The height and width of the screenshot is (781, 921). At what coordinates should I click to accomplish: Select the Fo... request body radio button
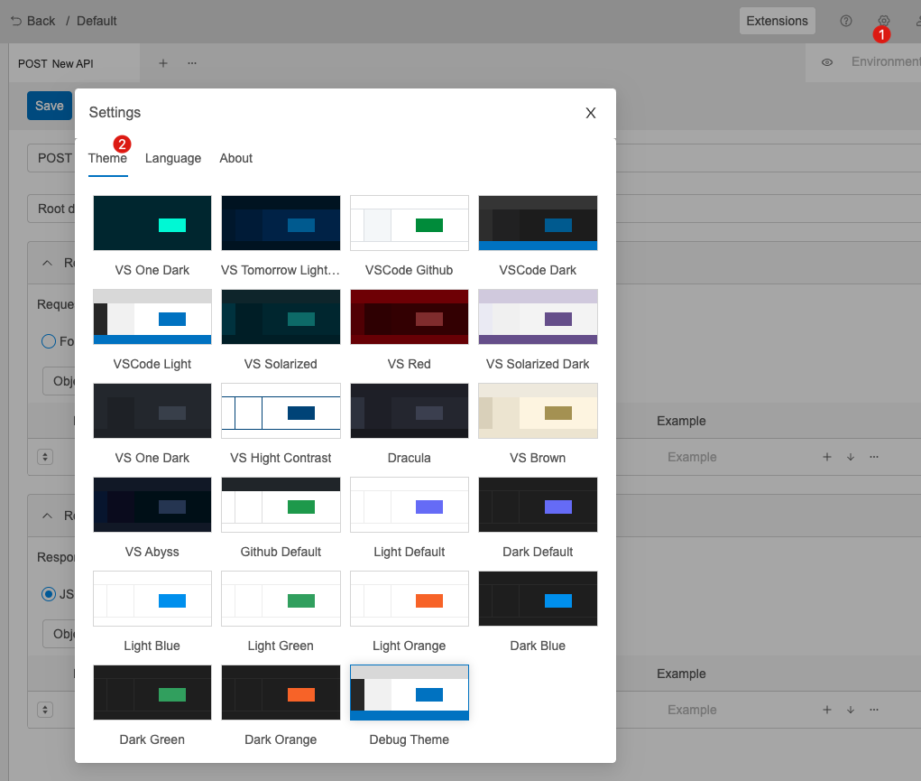click(x=49, y=341)
